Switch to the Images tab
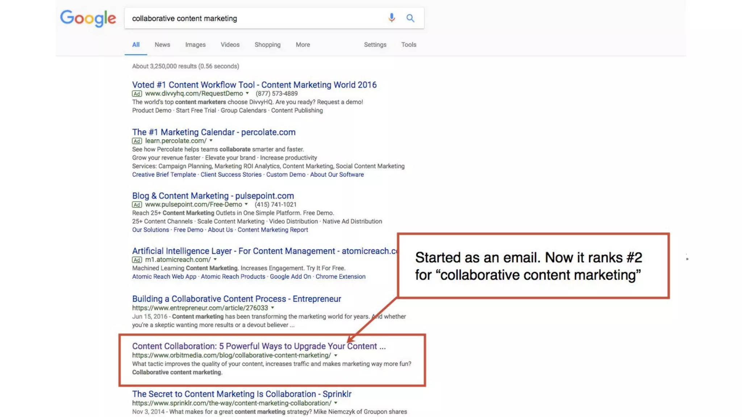The width and height of the screenshot is (742, 417). pyautogui.click(x=195, y=45)
